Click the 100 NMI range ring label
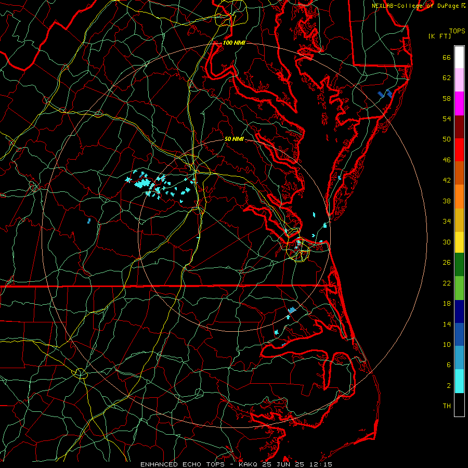 234,43
